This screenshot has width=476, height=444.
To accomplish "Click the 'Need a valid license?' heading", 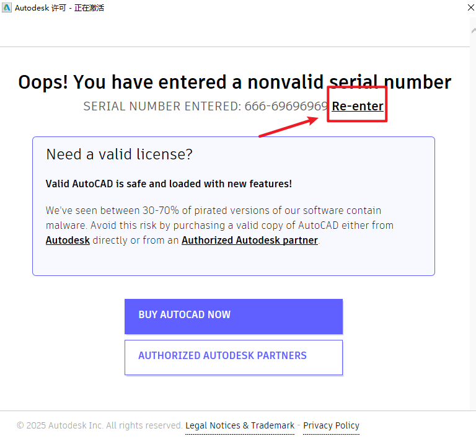I will tap(119, 154).
